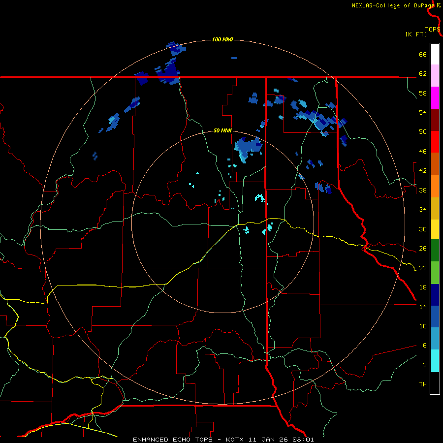Click the "TOPS" legend title
The image size is (443, 443).
433,30
